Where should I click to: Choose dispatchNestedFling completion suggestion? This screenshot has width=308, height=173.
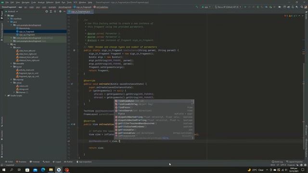[x=154, y=117]
